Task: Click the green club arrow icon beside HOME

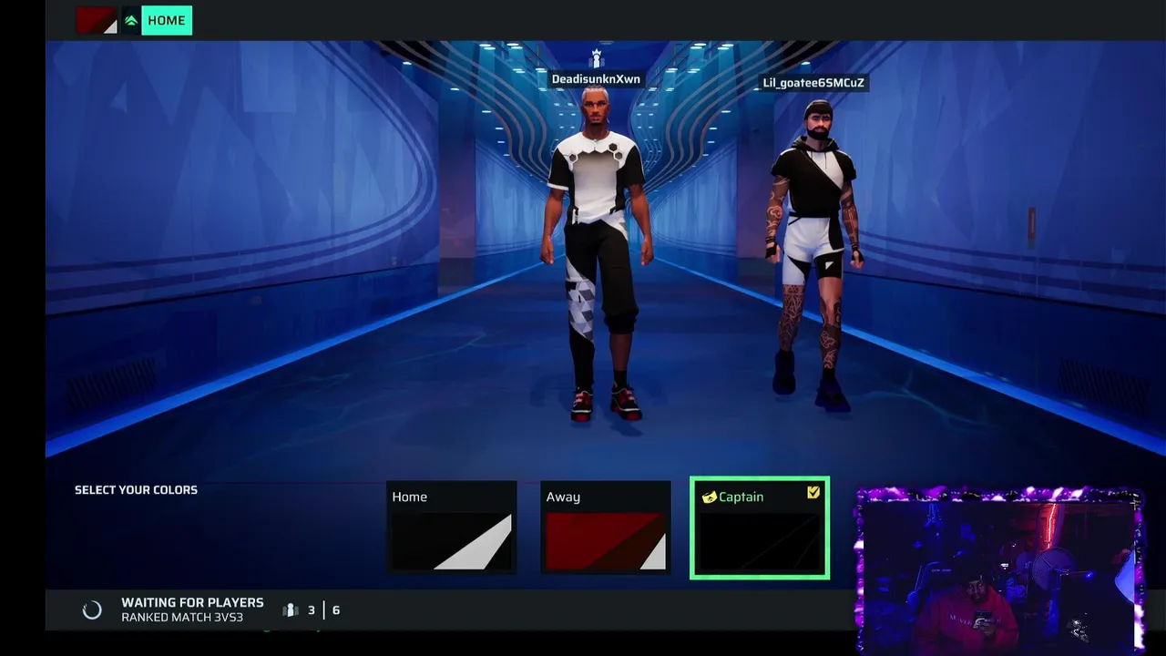Action: [x=131, y=21]
